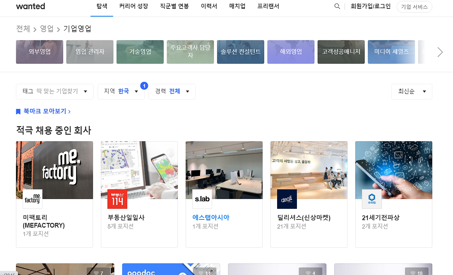Go to 전체 breadcrumb
This screenshot has height=275, width=453.
(23, 29)
